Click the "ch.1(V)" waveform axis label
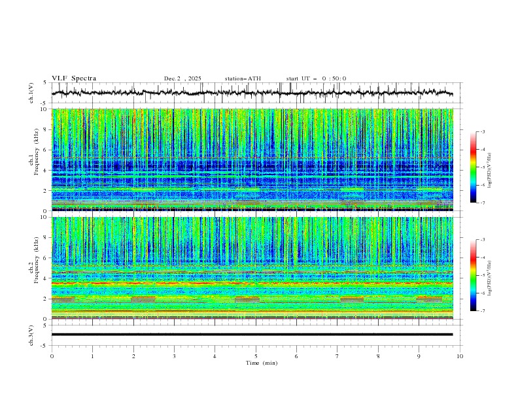This screenshot has height=400, width=518. tap(31, 93)
